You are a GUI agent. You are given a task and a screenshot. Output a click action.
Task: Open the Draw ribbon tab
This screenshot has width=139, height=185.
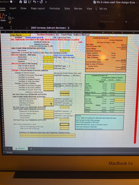coord(23,8)
